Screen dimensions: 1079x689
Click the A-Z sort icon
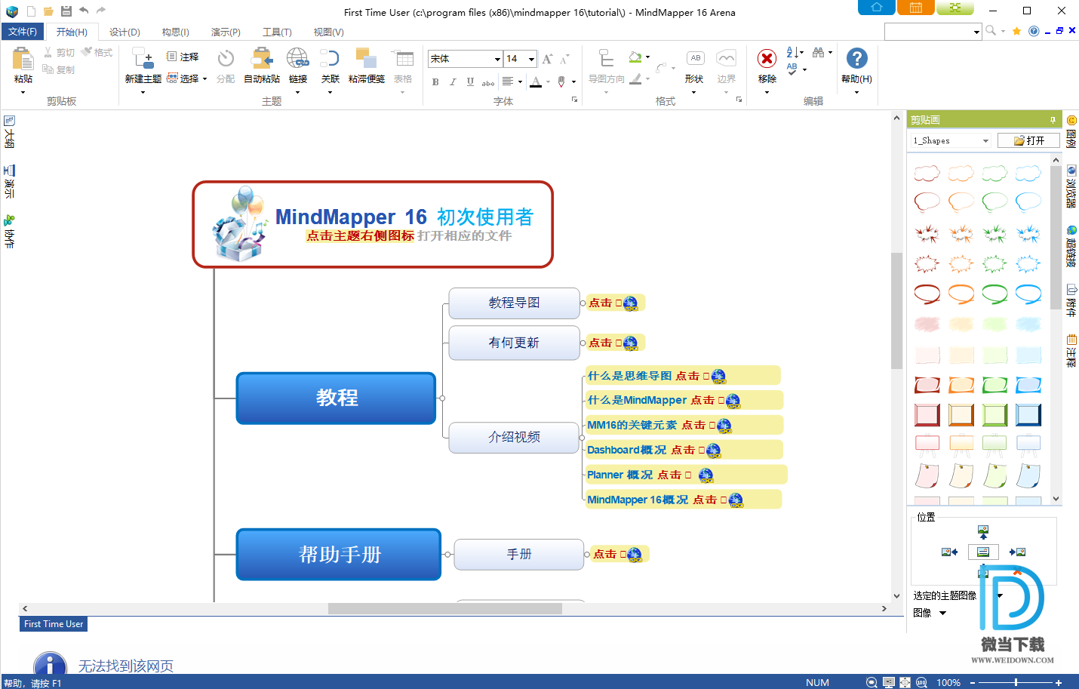(x=792, y=52)
